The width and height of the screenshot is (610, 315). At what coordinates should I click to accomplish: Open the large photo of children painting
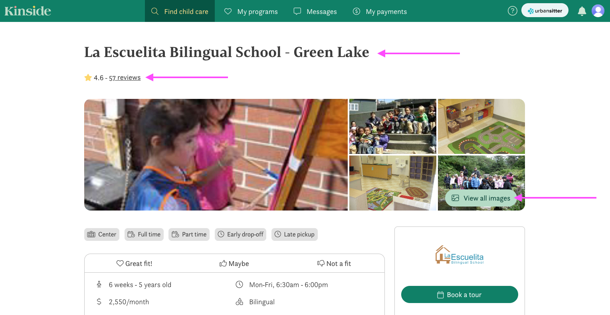216,155
